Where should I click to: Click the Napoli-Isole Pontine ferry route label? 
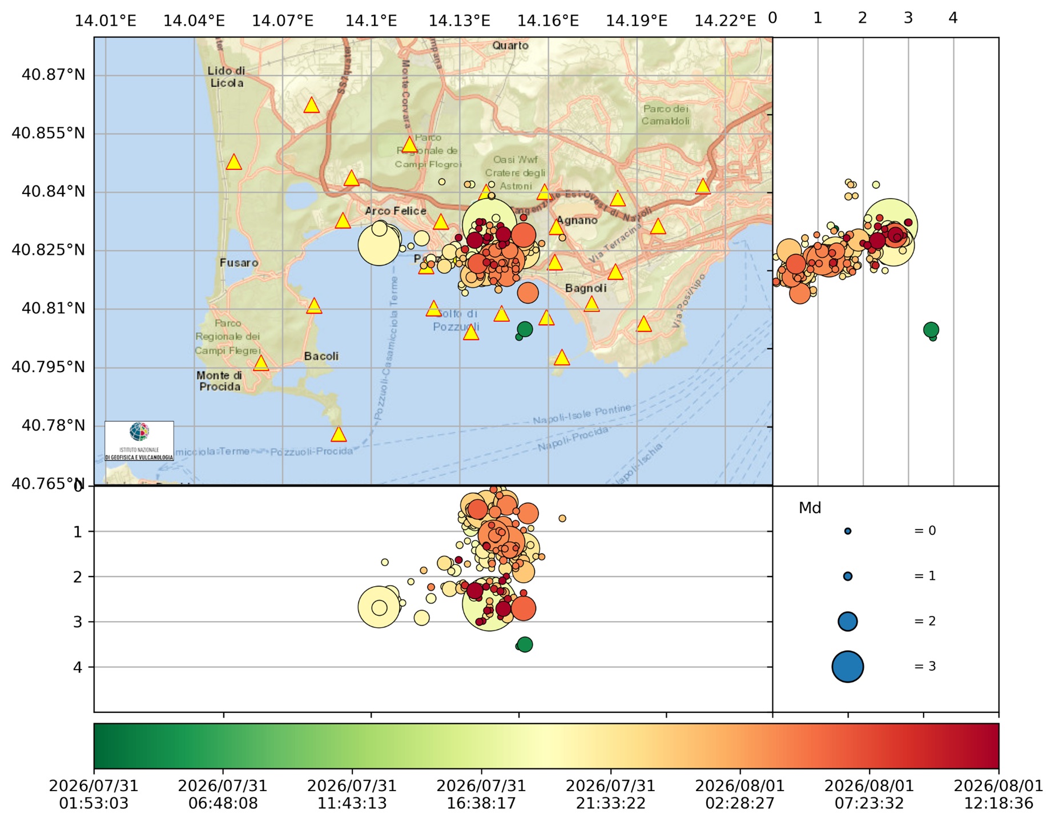pyautogui.click(x=582, y=414)
